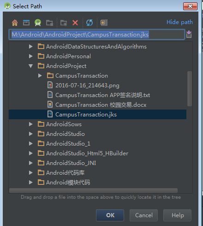Viewport: 203px width, 226px height.
Task: Click the Cancel button
Action: (143, 215)
